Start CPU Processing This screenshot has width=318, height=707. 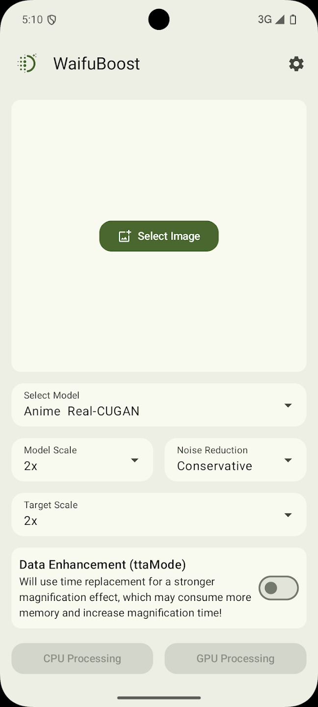(82, 658)
